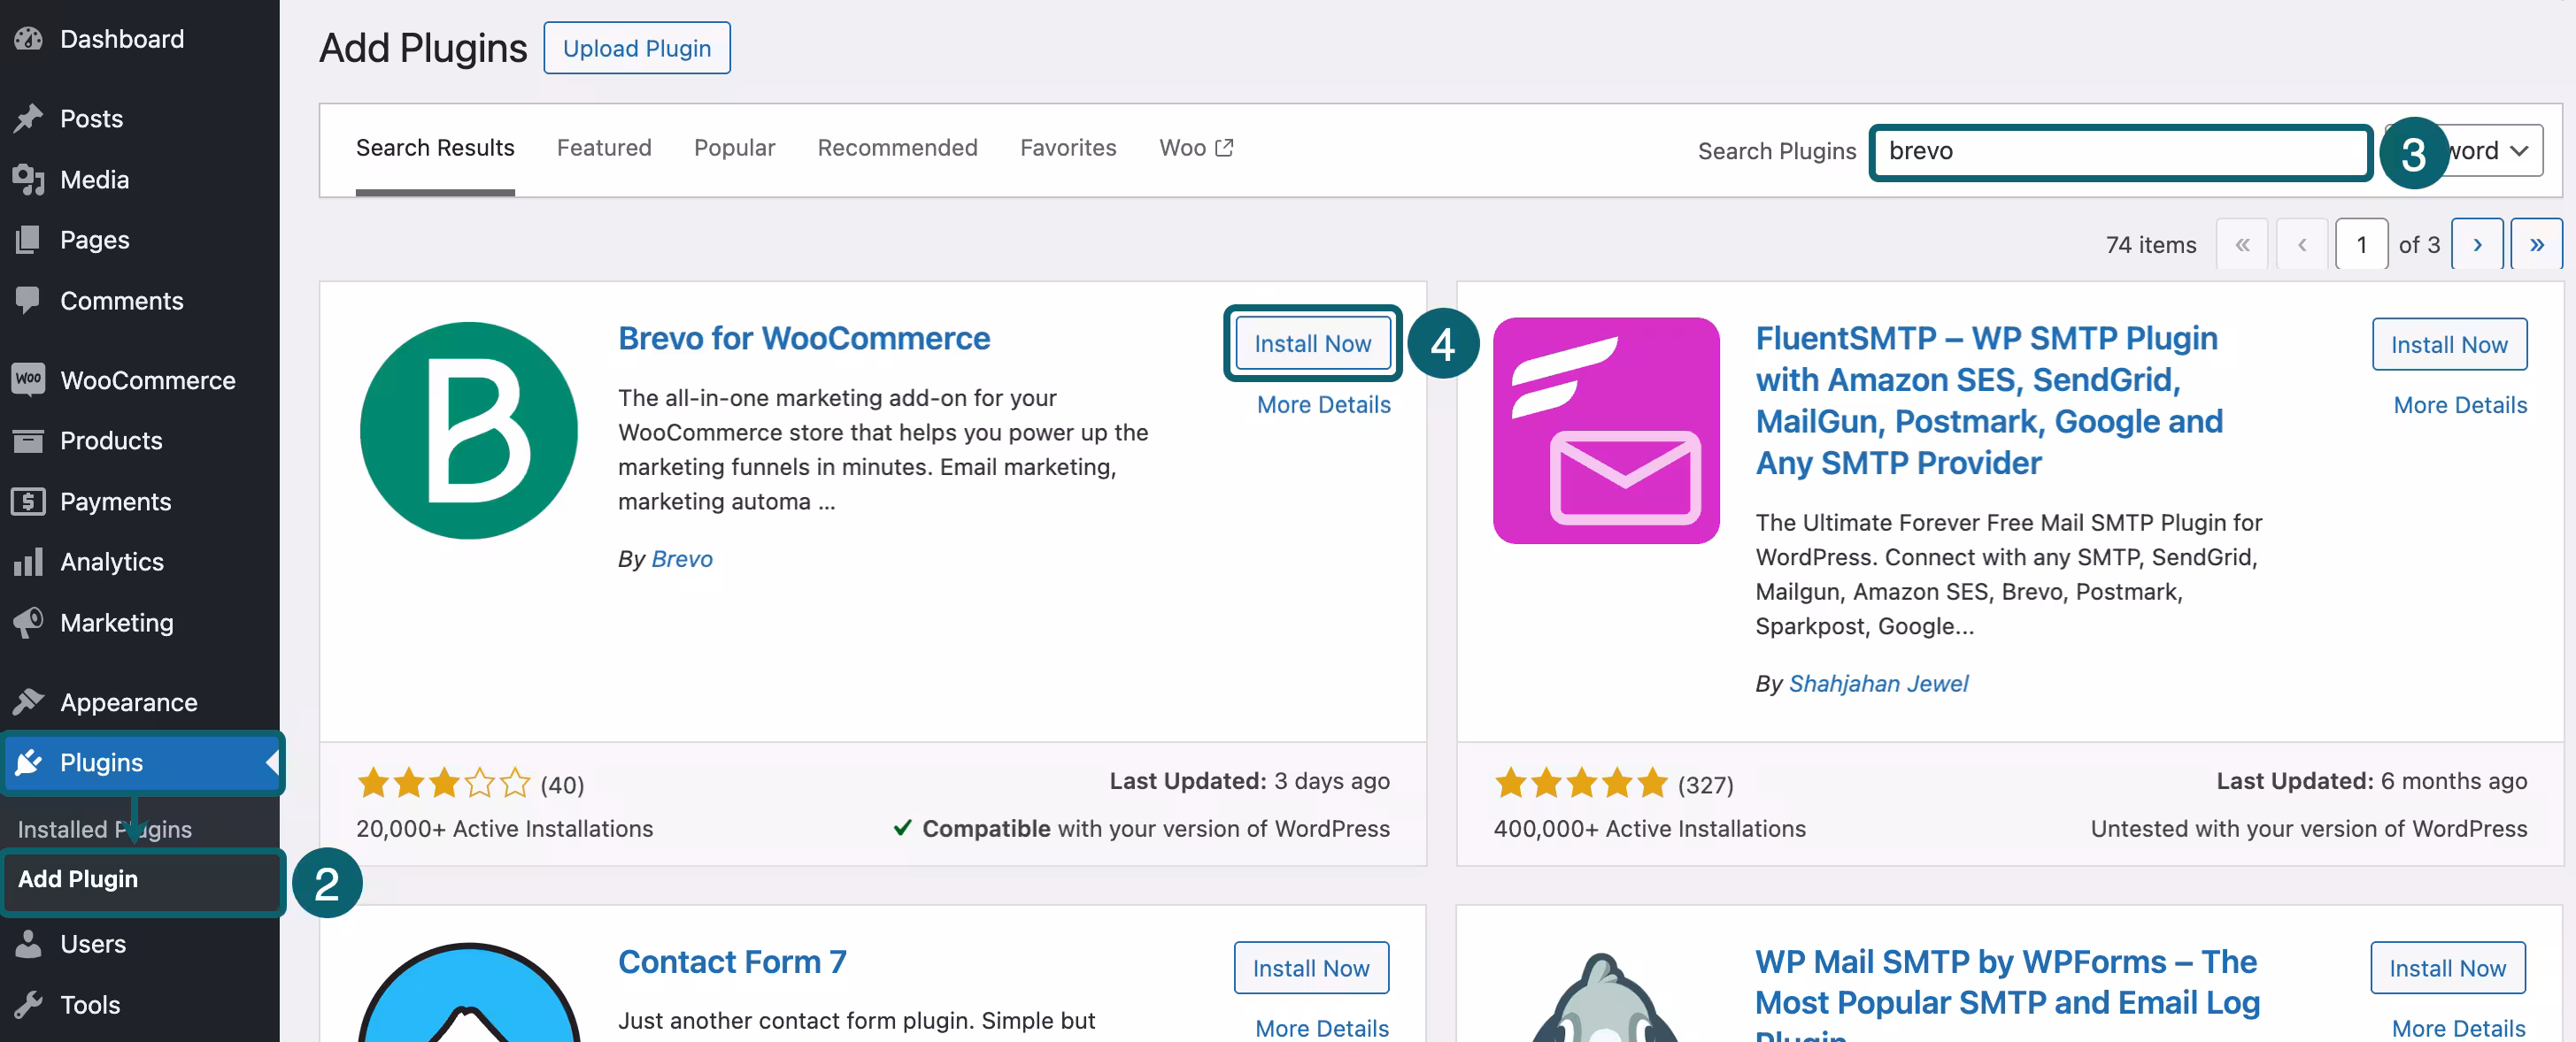Click the Tools wrench icon
This screenshot has height=1042, width=2576.
point(28,1004)
